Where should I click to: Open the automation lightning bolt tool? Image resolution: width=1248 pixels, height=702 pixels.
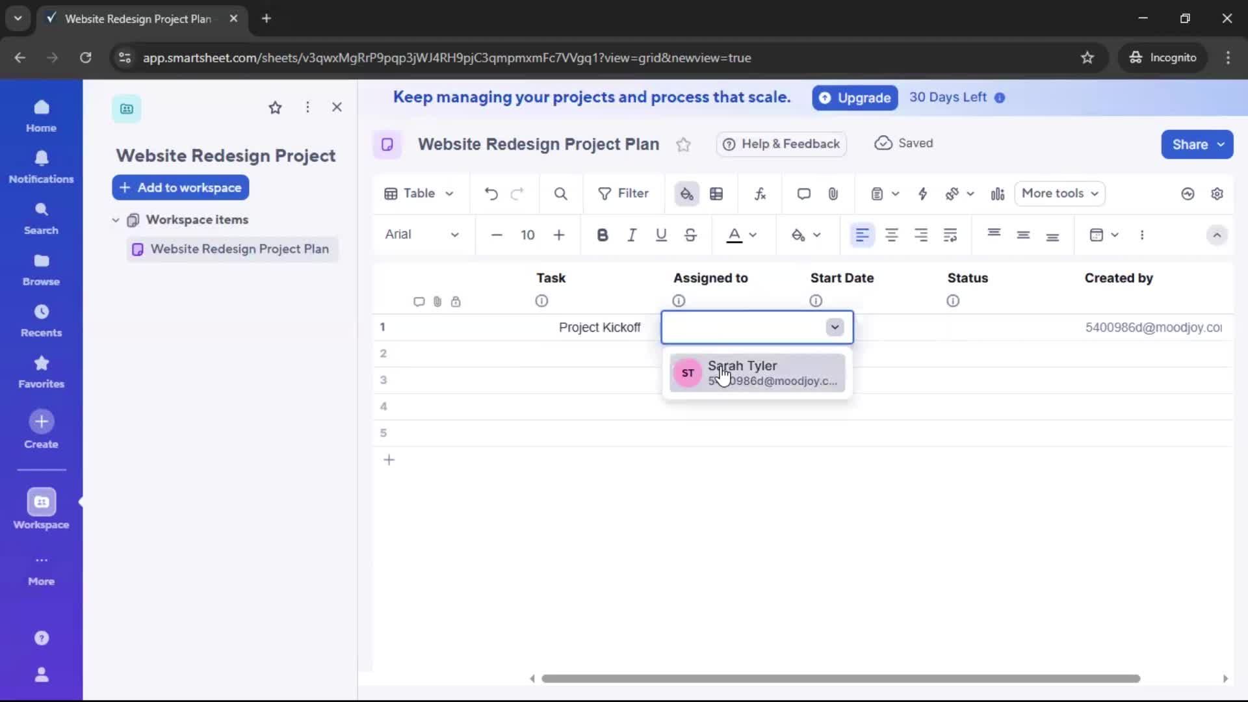click(x=924, y=193)
